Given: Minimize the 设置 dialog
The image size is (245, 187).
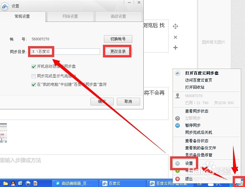Looking at the screenshot, I should click(129, 3).
